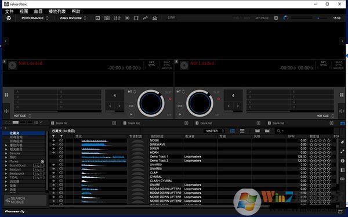Open the left deck pad mode grid icon
This screenshot has height=217, width=348.
(x=6, y=95)
